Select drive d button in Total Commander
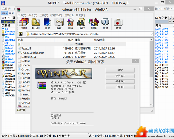 point(11,13)
